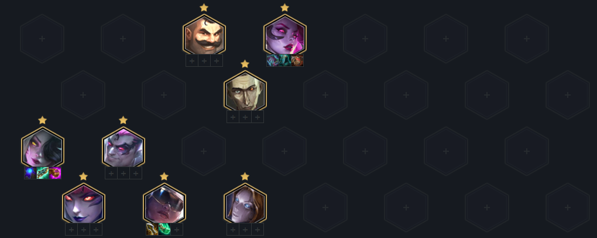
Task: Click the blue orb item icon
Action: (x=30, y=173)
